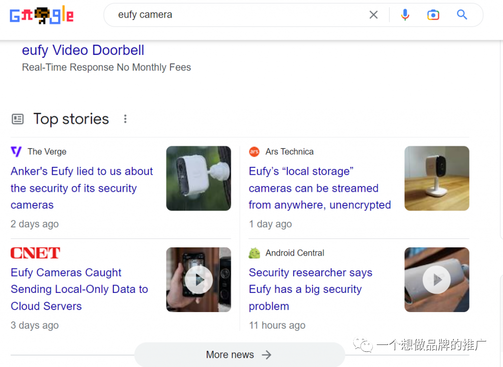Open Google Lens image search camera icon
Image resolution: width=503 pixels, height=367 pixels.
click(x=433, y=15)
